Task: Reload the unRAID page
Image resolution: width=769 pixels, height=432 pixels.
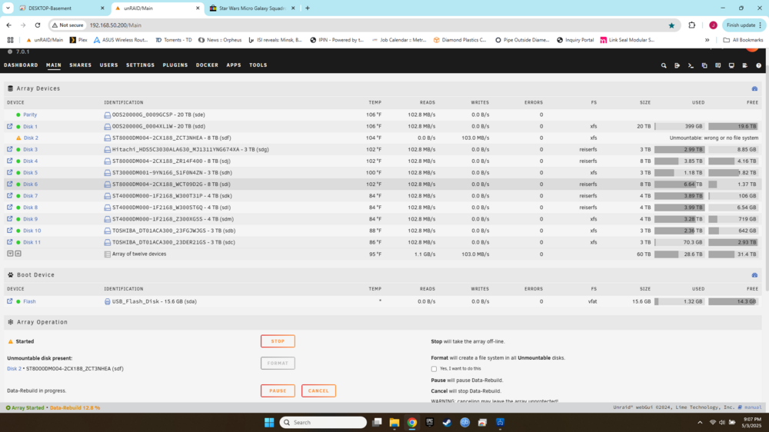Action: (37, 25)
